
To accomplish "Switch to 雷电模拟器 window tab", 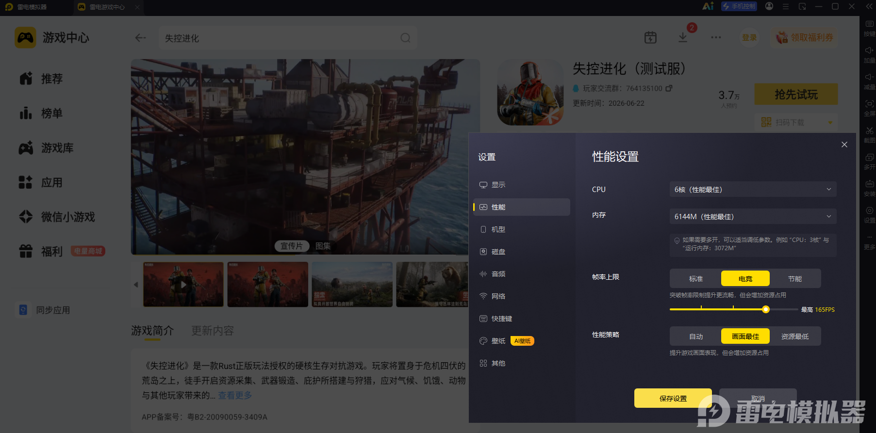I will (x=27, y=7).
